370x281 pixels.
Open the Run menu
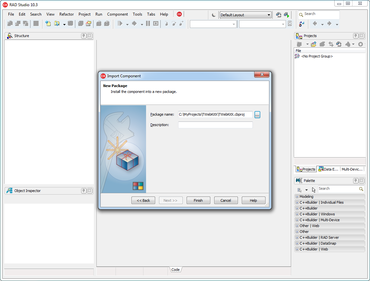point(99,14)
